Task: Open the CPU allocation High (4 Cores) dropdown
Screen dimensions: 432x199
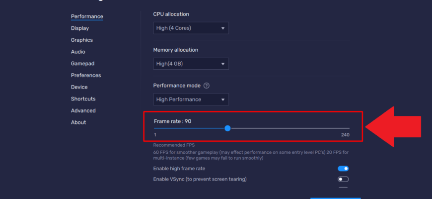Action: pyautogui.click(x=191, y=28)
